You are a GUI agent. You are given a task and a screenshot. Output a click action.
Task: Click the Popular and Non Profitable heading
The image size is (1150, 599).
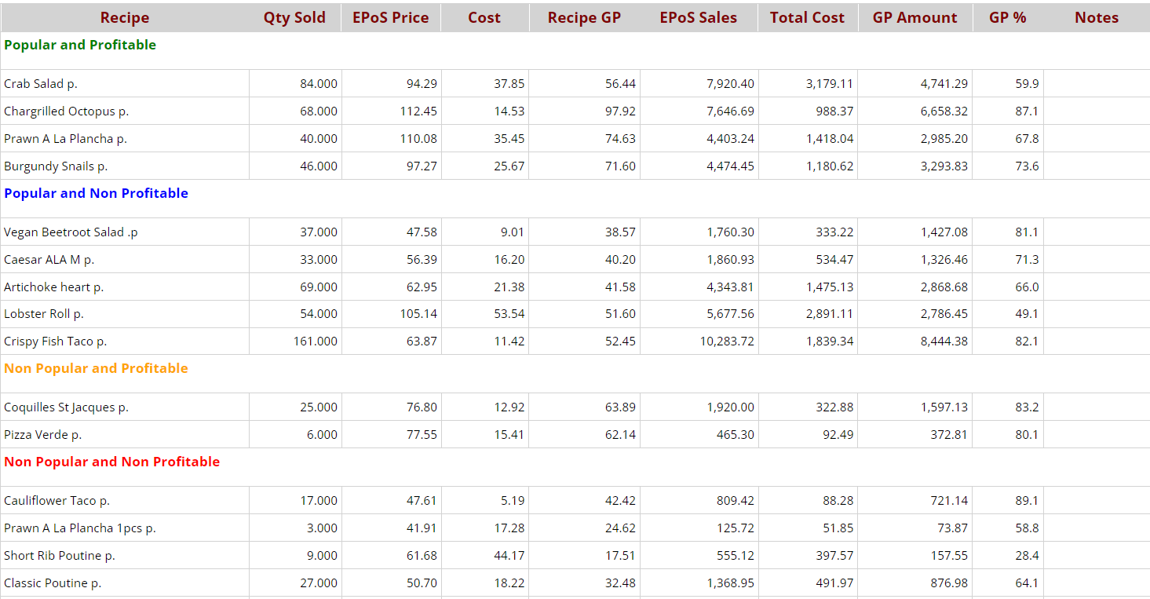click(96, 193)
